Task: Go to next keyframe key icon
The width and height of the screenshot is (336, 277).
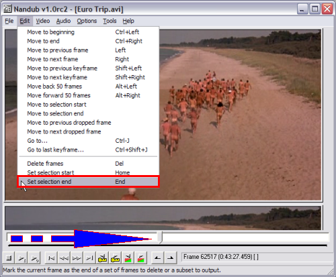Action: [x=115, y=258]
